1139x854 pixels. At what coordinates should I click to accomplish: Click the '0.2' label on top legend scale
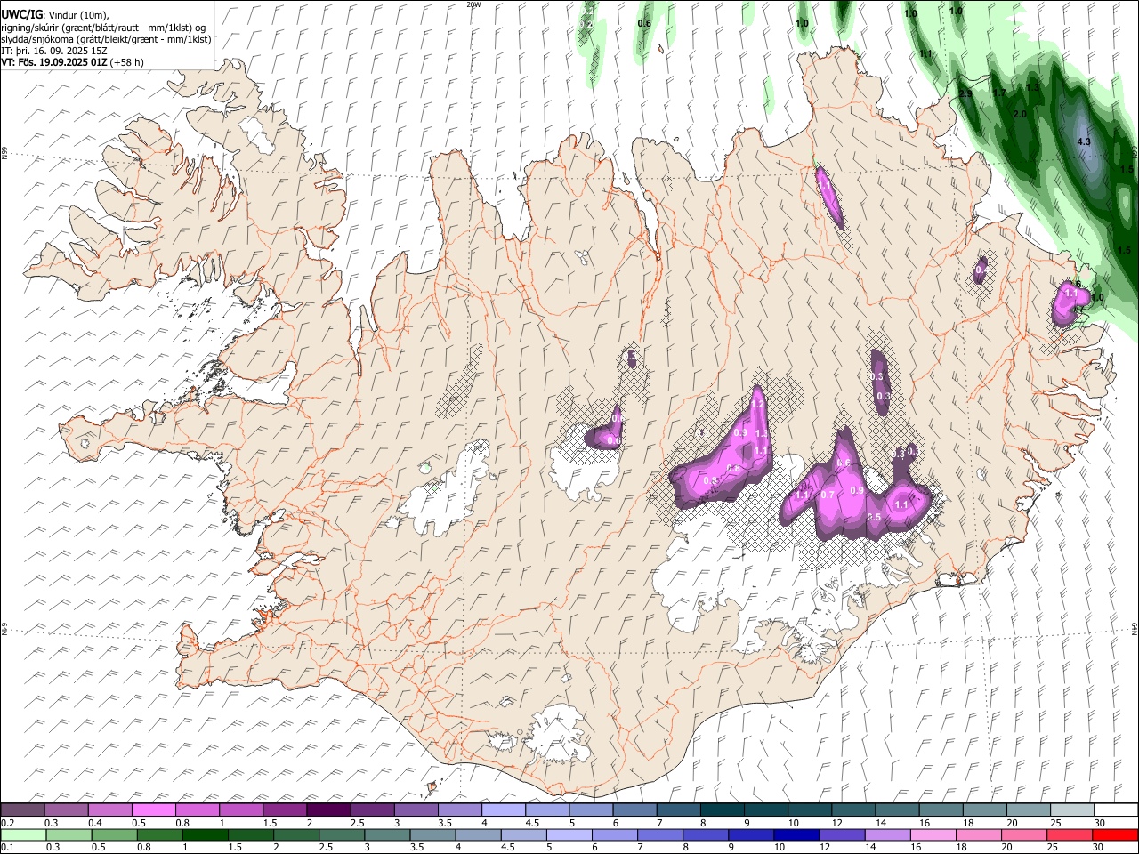pyautogui.click(x=7, y=823)
